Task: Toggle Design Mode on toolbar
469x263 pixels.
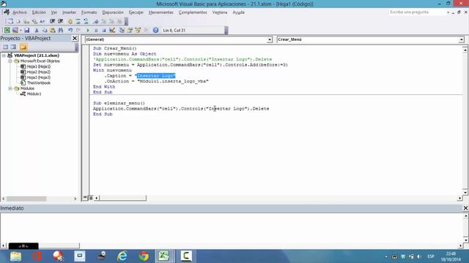Action: (112, 30)
